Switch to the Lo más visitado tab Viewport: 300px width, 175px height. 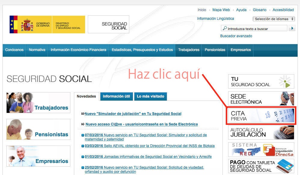pos(150,96)
